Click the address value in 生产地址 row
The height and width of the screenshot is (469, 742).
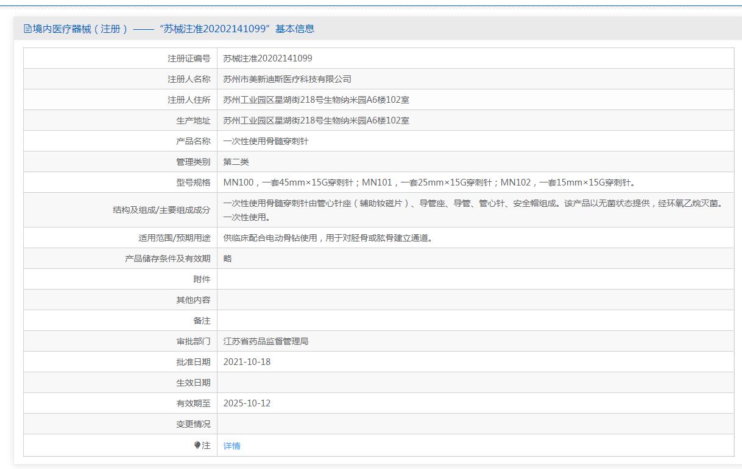pos(316,120)
